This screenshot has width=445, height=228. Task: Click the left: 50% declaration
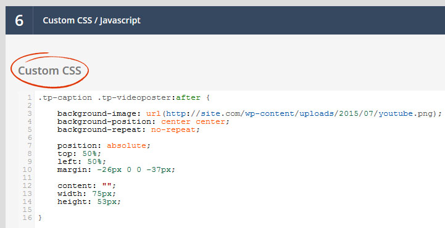tap(81, 161)
